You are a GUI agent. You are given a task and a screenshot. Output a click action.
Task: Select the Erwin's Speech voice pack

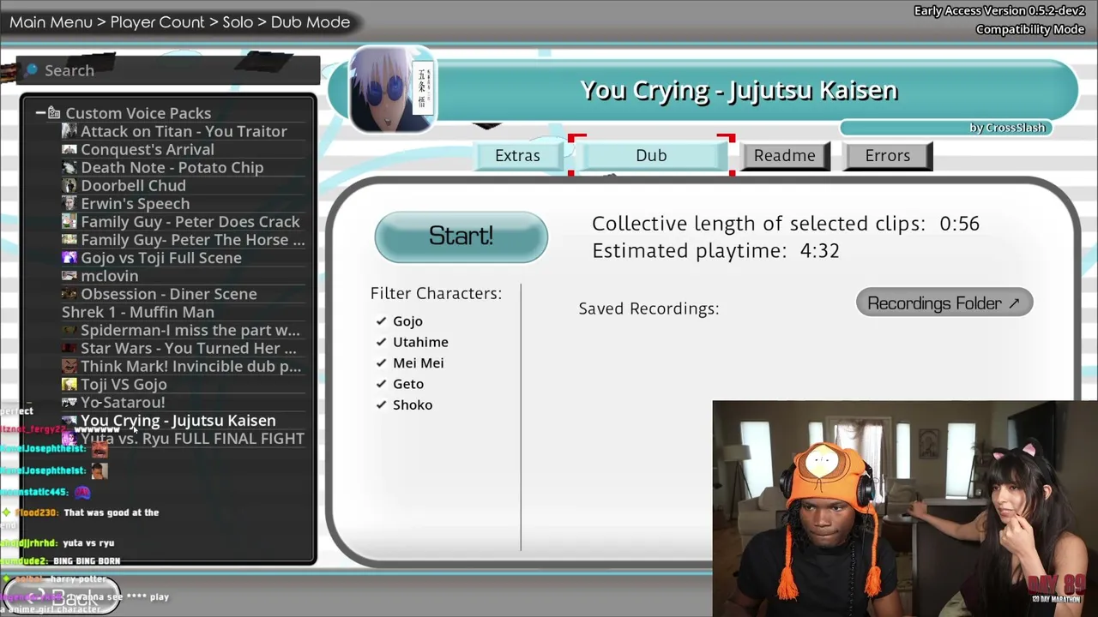point(184,203)
